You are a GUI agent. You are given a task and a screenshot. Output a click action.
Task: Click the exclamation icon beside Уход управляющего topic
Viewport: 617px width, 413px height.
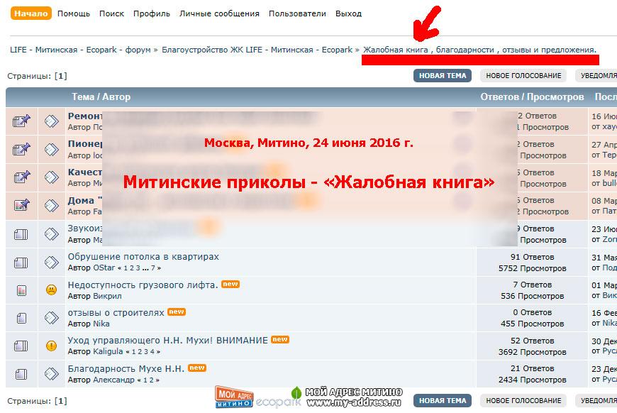[51, 346]
